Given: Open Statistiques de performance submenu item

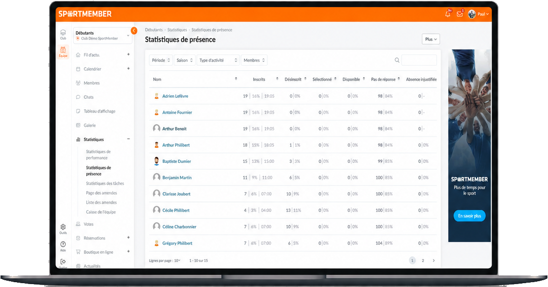Looking at the screenshot, I should (98, 155).
